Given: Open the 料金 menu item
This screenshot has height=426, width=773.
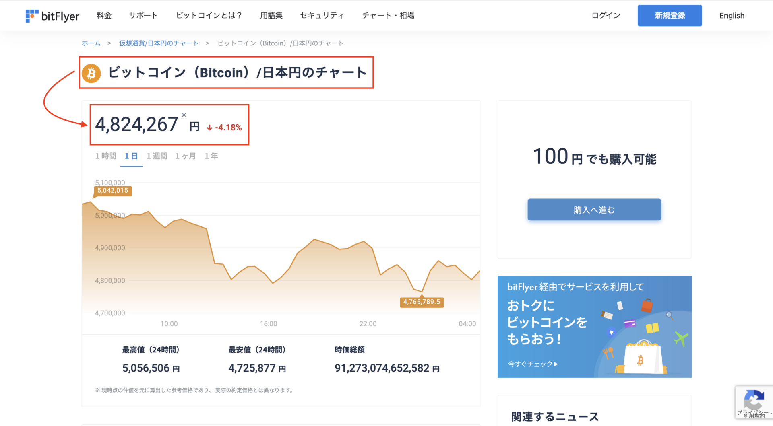Looking at the screenshot, I should click(x=104, y=15).
